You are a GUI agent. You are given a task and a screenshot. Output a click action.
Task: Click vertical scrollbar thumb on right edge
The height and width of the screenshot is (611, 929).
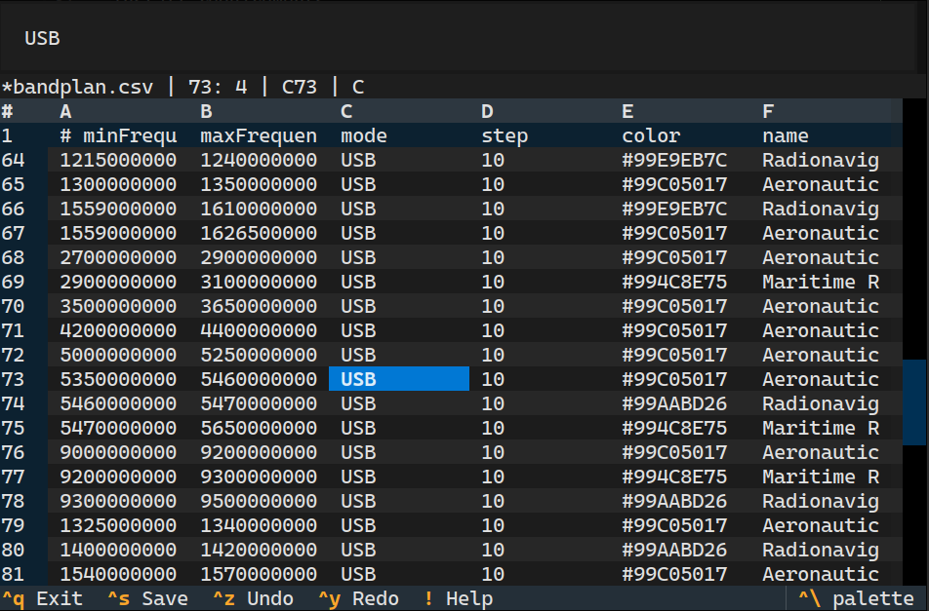914,401
